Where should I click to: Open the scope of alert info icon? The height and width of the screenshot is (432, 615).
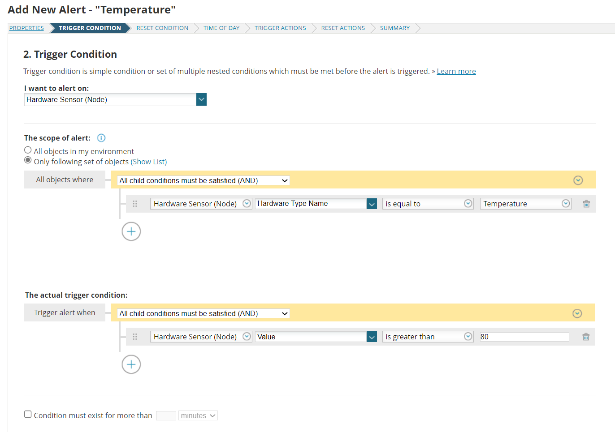point(101,138)
